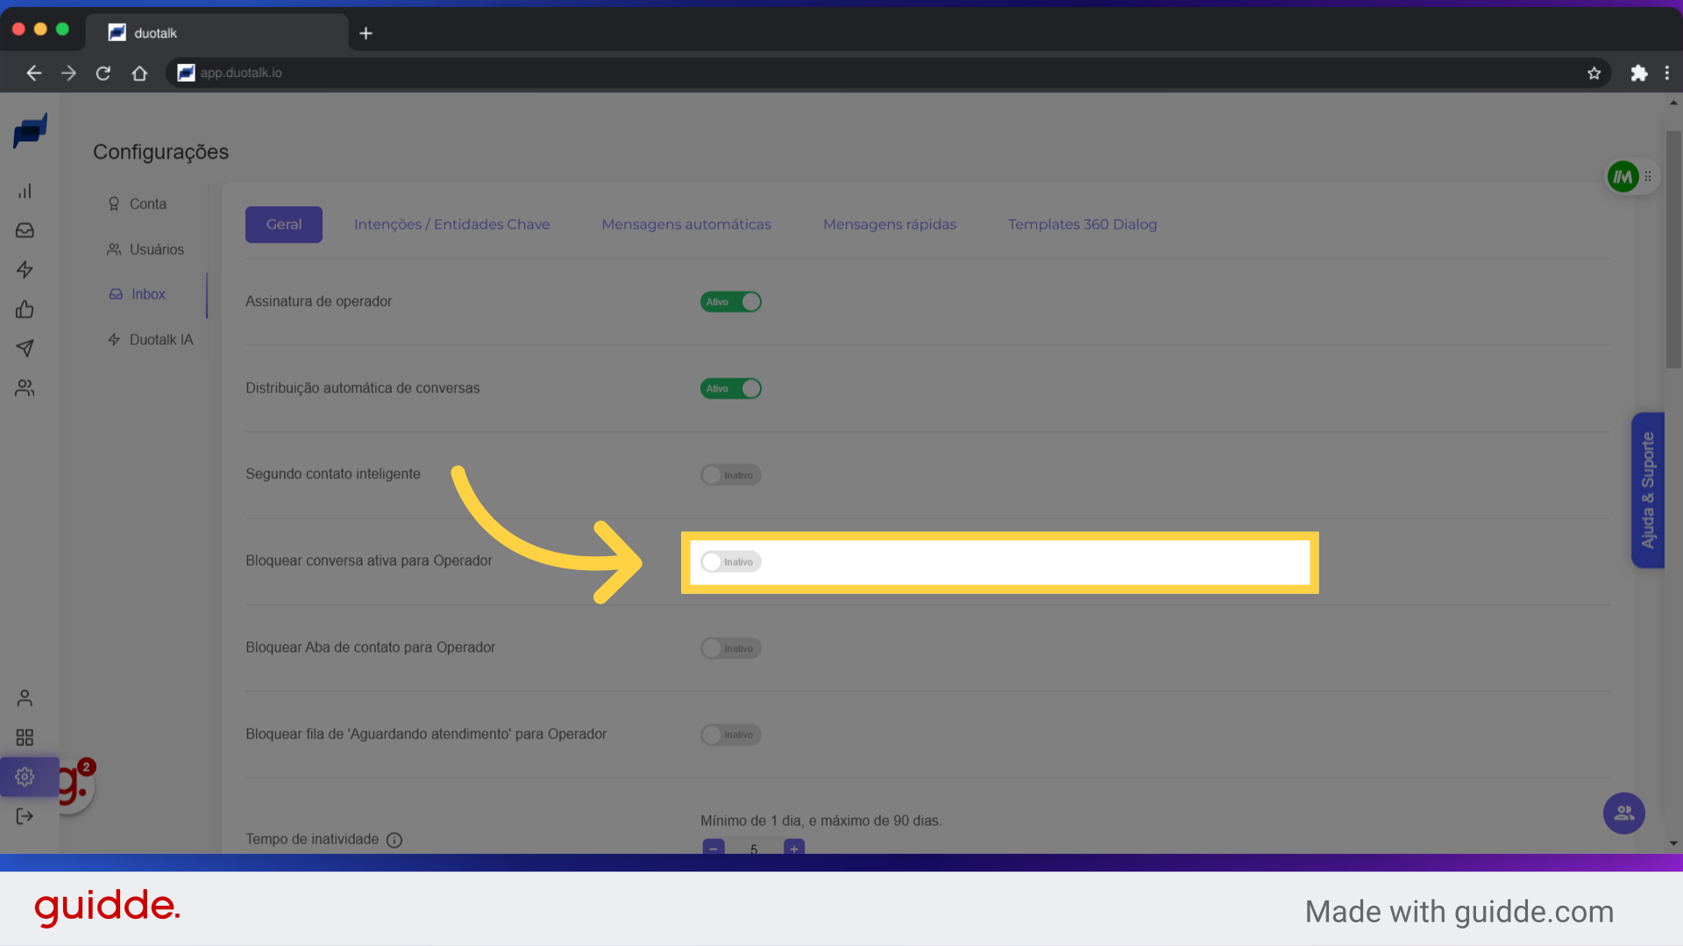Open the lightning bolt automation icon

[25, 270]
